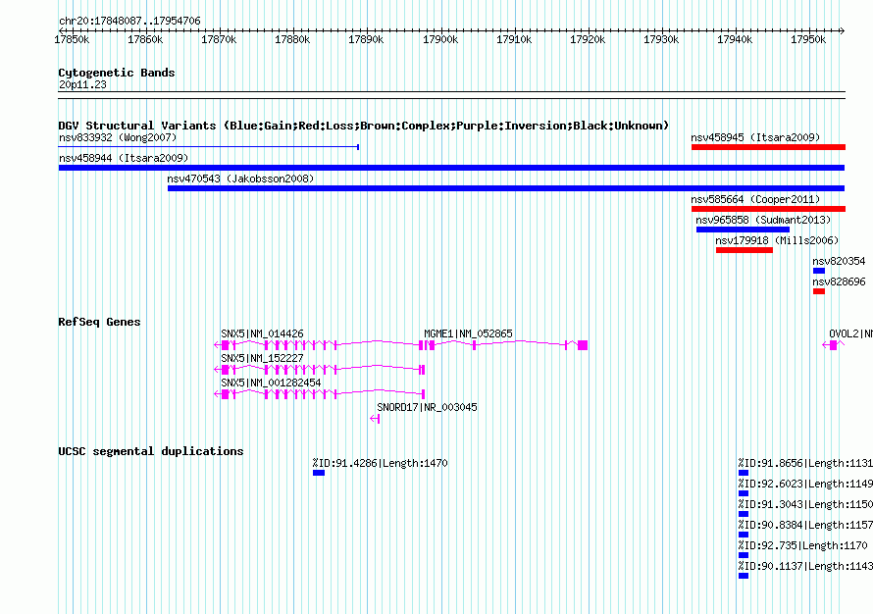The width and height of the screenshot is (873, 614).
Task: Click the SNX5|NM_001282454 transcript label
Action: pos(271,383)
